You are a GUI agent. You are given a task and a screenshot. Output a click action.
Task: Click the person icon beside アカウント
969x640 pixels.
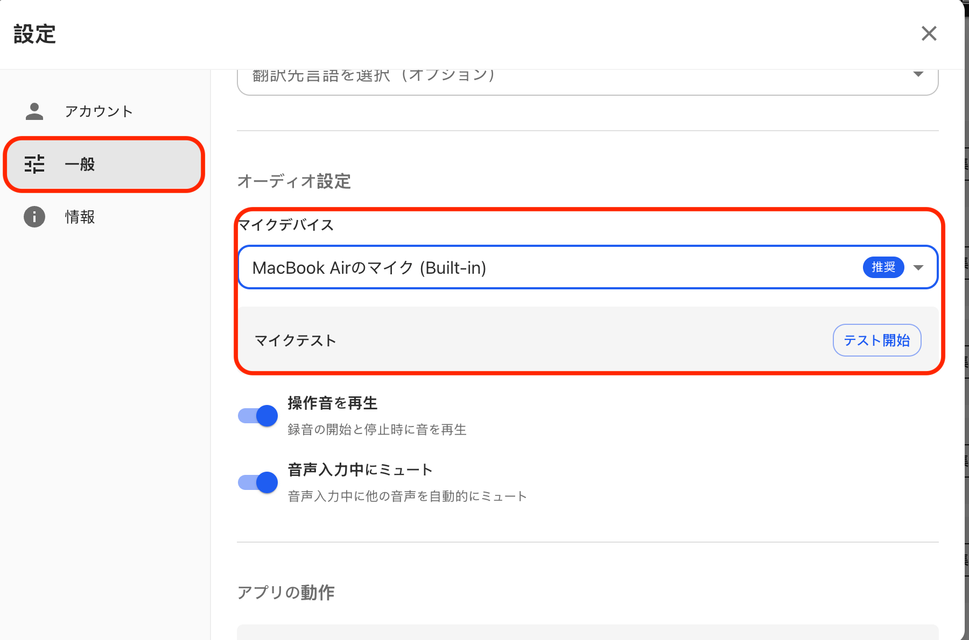[34, 111]
